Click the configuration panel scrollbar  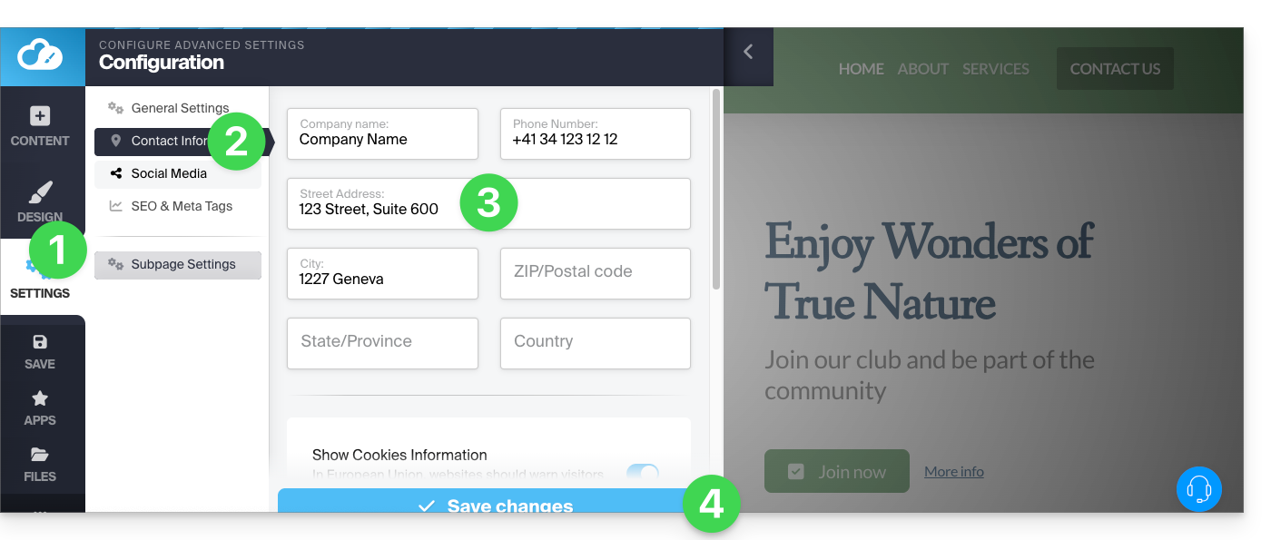click(x=716, y=189)
